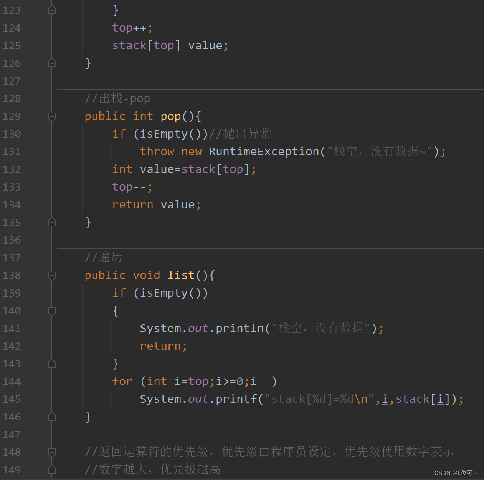484x480 pixels.
Task: Click the fold-end gutter icon at line 135
Action: 51,222
